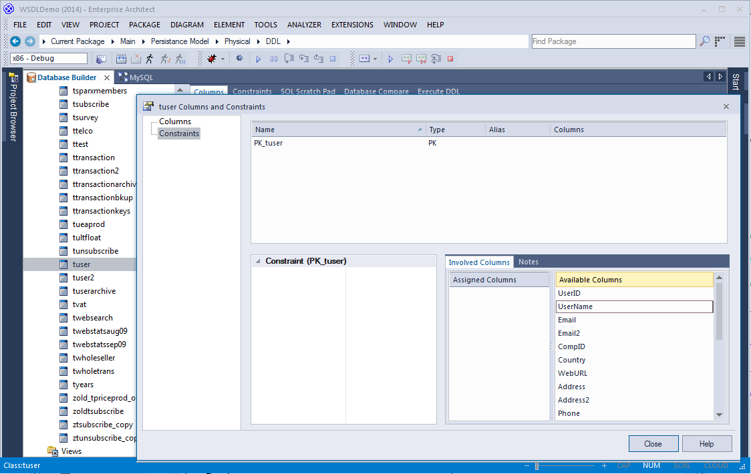
Task: Click the Close button in the dialog
Action: coord(653,444)
